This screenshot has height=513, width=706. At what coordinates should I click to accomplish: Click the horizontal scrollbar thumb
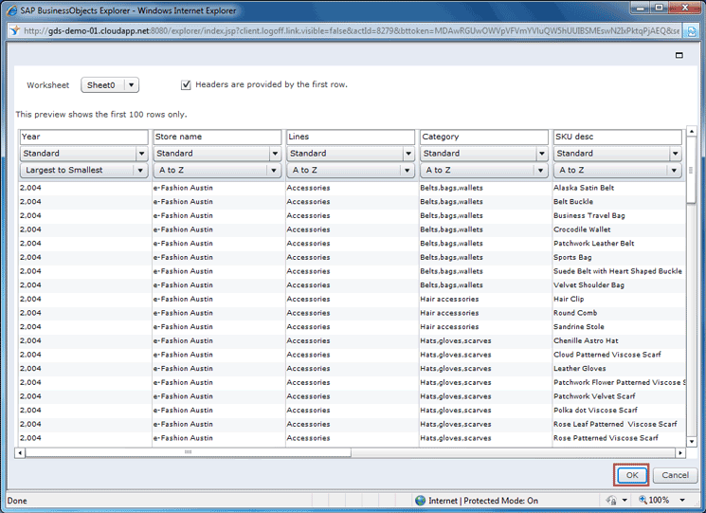[x=189, y=452]
